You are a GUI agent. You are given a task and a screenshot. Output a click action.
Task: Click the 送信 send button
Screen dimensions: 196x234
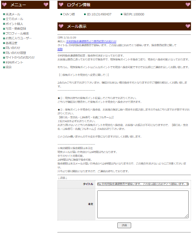(x=124, y=225)
